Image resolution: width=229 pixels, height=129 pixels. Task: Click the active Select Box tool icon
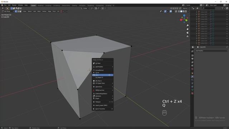click(x=8, y=9)
